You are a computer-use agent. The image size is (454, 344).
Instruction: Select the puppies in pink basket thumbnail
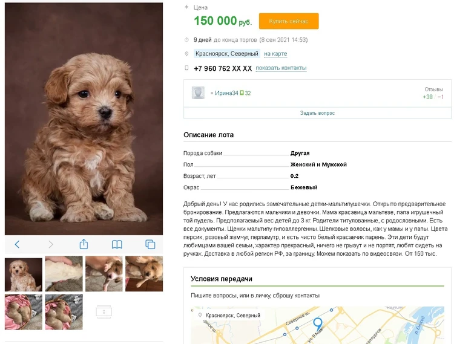(x=24, y=312)
